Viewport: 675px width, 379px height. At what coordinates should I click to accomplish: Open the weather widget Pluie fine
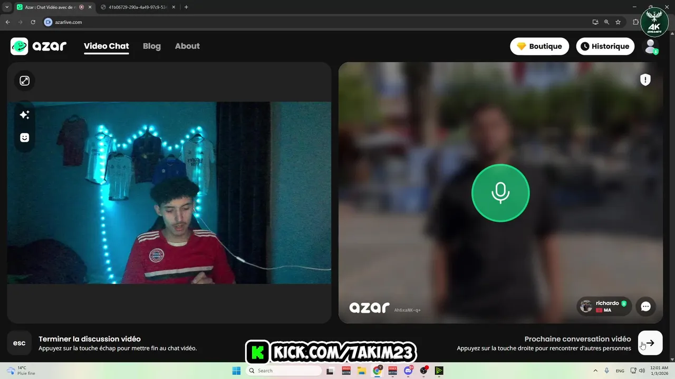20,371
